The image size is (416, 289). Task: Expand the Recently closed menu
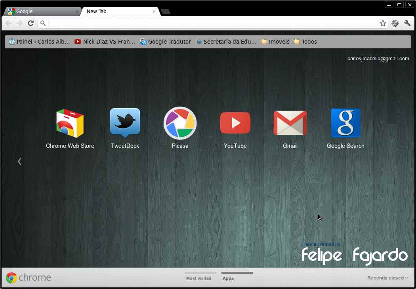387,278
